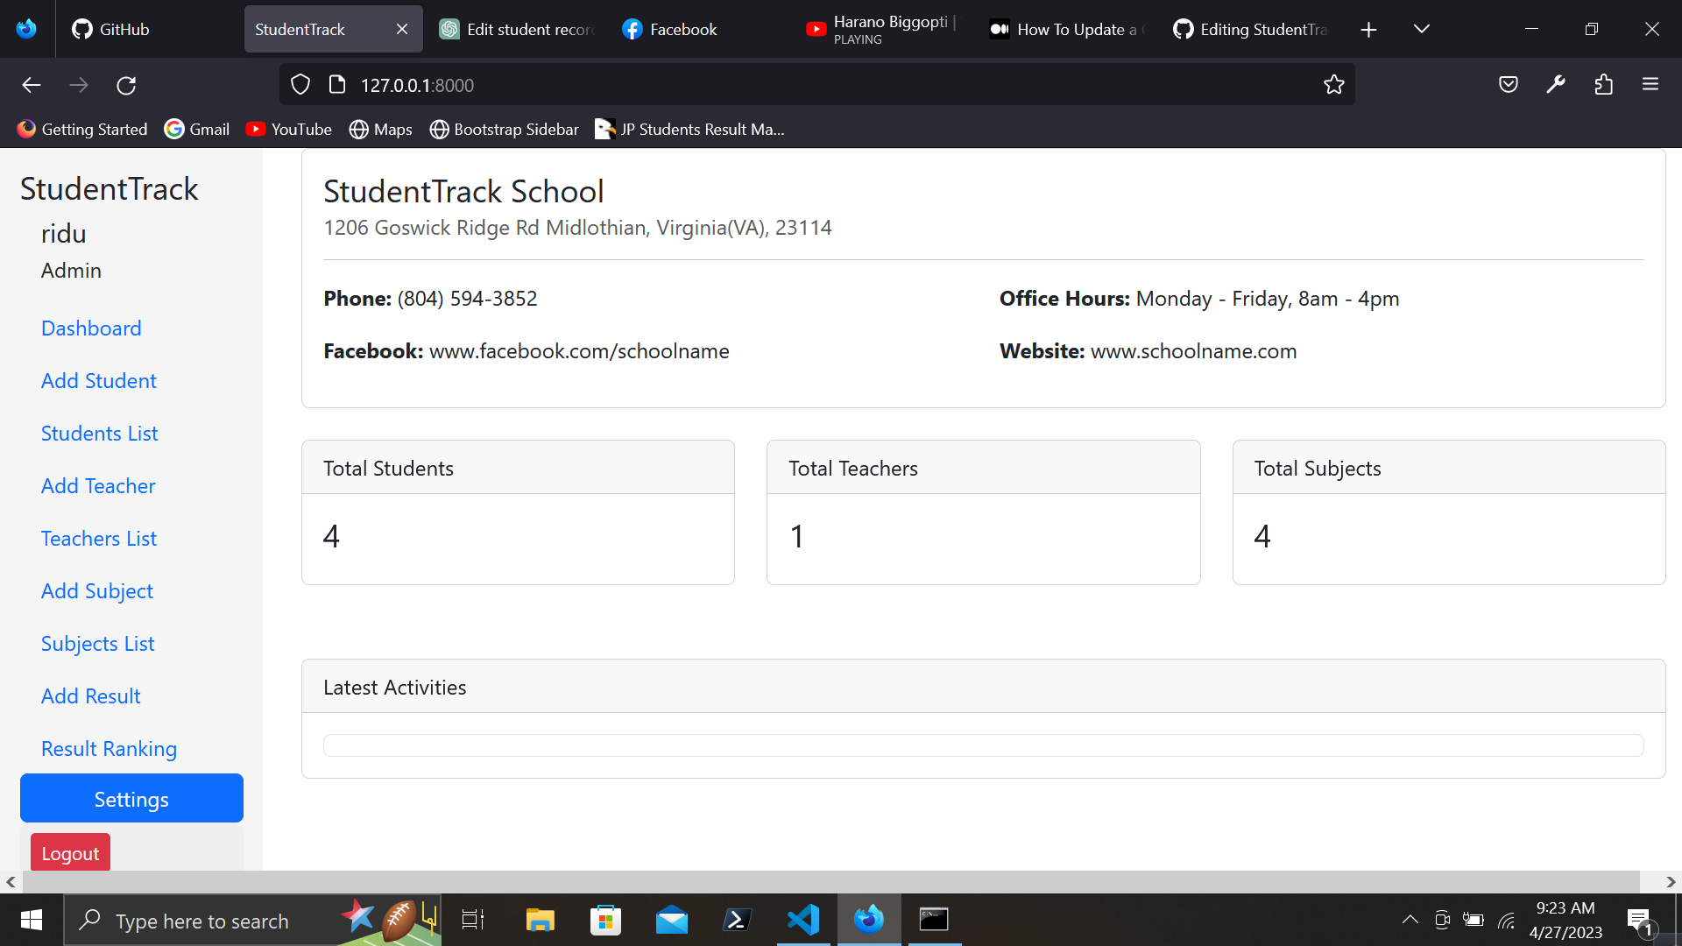
Task: Show hidden system tray icons
Action: coord(1410,920)
